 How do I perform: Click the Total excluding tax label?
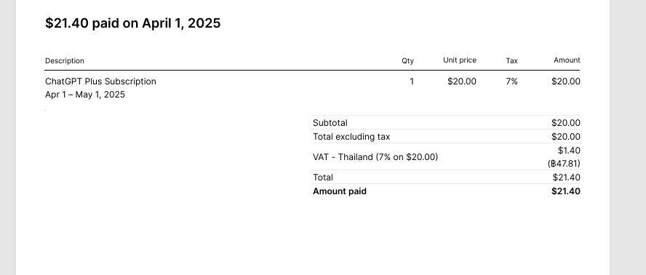[351, 137]
